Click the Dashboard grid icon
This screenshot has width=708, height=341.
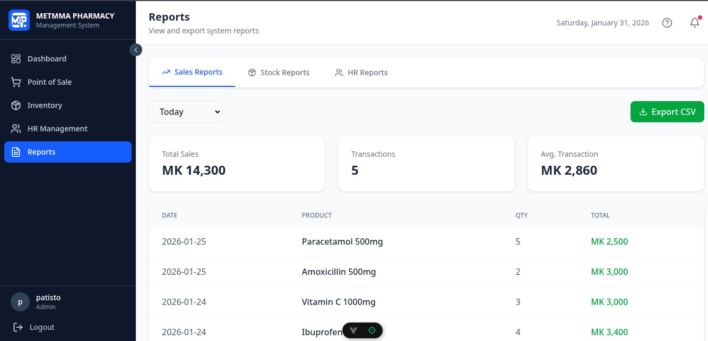coord(16,59)
